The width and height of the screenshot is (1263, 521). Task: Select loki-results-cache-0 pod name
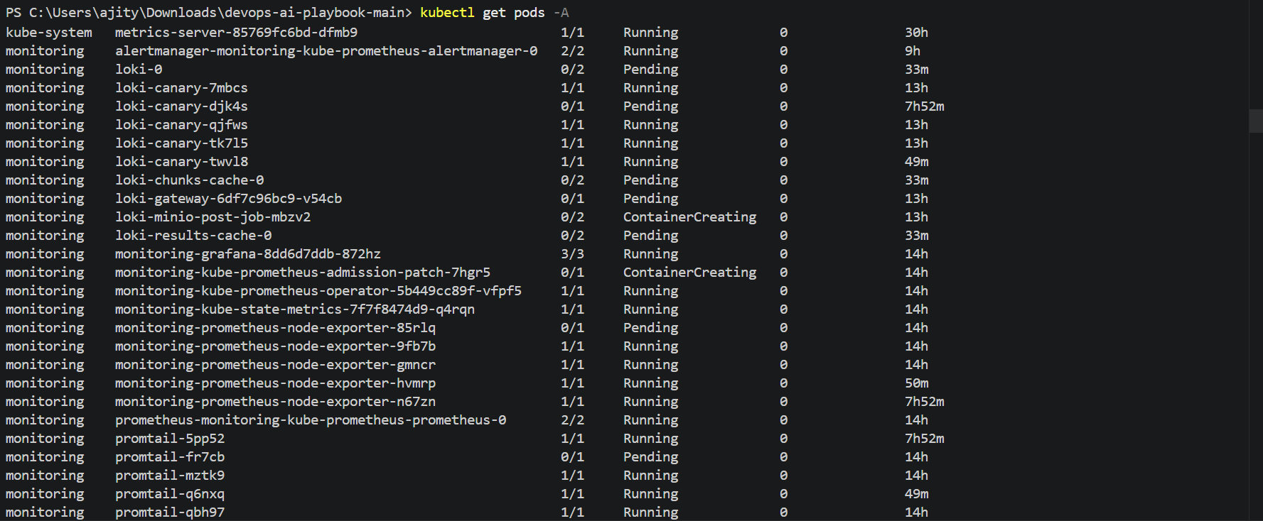point(193,236)
